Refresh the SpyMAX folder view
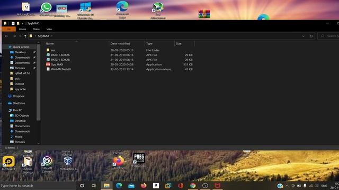The image size is (339, 190). pyautogui.click(x=311, y=36)
